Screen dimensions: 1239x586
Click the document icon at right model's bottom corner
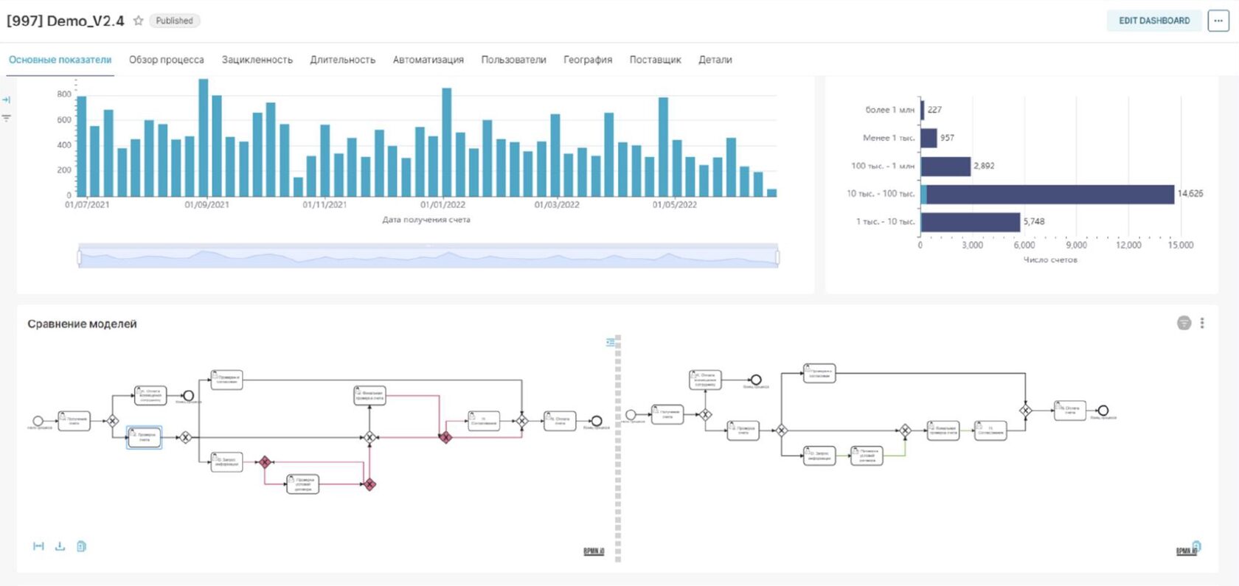1196,546
